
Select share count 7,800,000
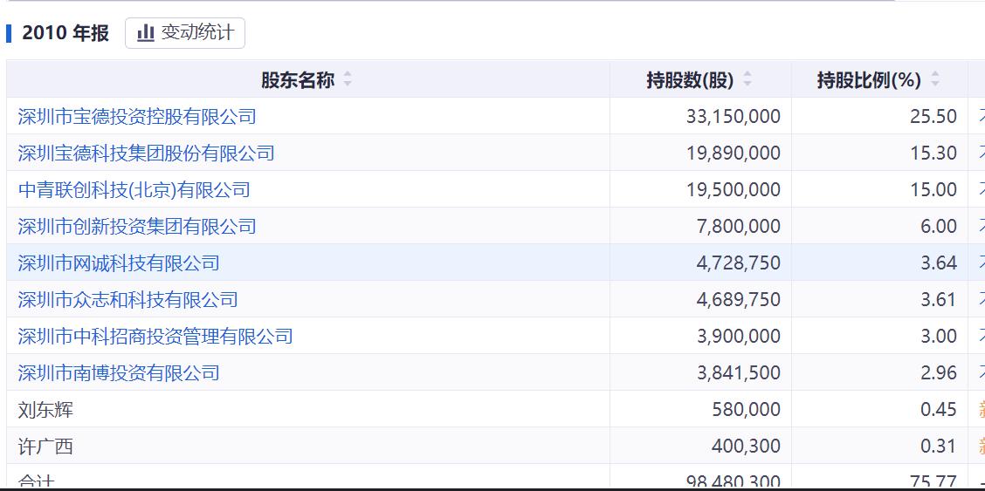739,226
